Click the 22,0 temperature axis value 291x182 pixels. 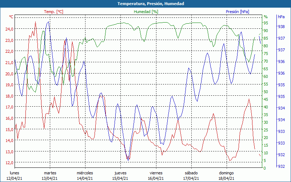point(10,51)
